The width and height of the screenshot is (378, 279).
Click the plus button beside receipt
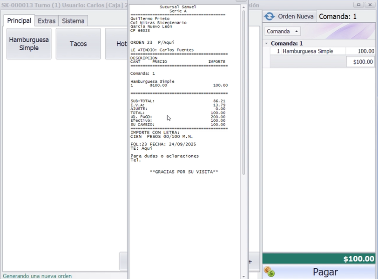[250, 262]
